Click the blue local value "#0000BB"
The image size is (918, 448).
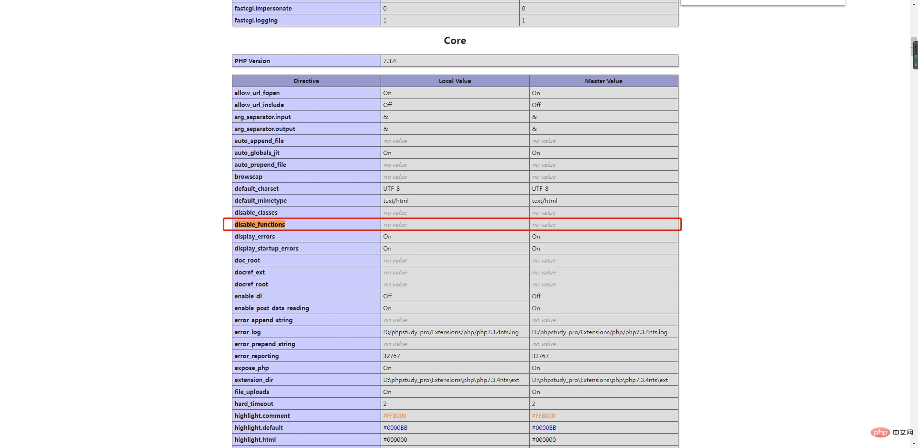click(x=395, y=428)
